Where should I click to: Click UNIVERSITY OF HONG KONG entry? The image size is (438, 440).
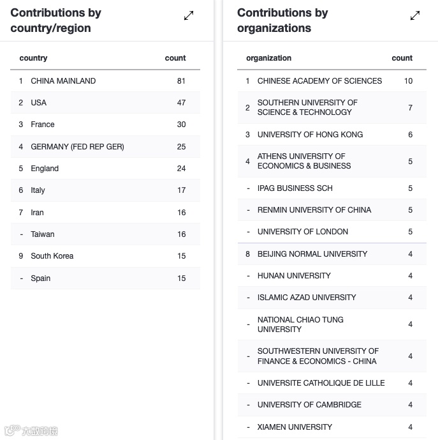tap(310, 135)
